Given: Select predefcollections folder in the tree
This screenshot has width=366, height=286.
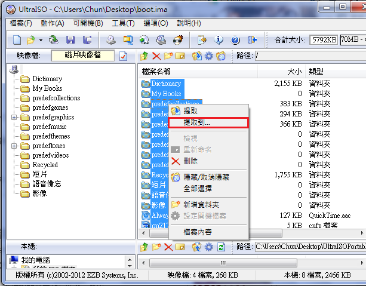Looking at the screenshot, I should pos(56,98).
